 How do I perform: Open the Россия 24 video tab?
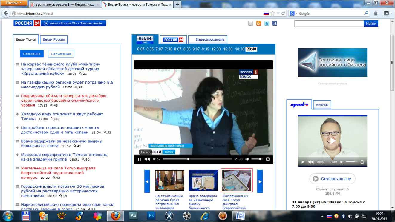(x=173, y=40)
